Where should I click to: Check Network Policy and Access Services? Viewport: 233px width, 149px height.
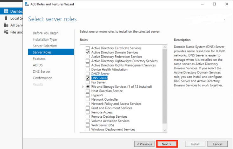click(x=88, y=104)
